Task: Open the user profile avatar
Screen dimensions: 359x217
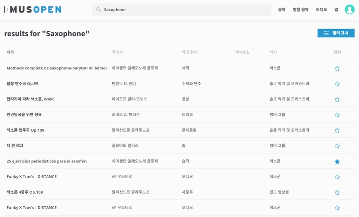Action: point(350,9)
